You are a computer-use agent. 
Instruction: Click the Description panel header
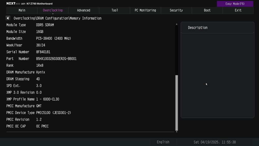click(x=217, y=27)
